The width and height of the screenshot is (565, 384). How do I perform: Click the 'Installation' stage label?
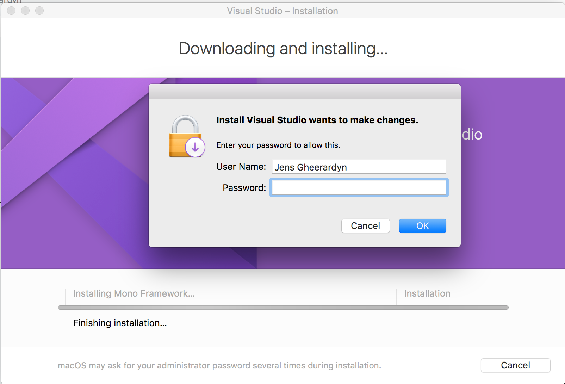[x=427, y=293]
